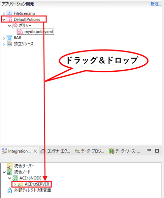This screenshot has width=164, height=198.
Task: Collapse the DefaultPolicies project
Action: [4, 20]
